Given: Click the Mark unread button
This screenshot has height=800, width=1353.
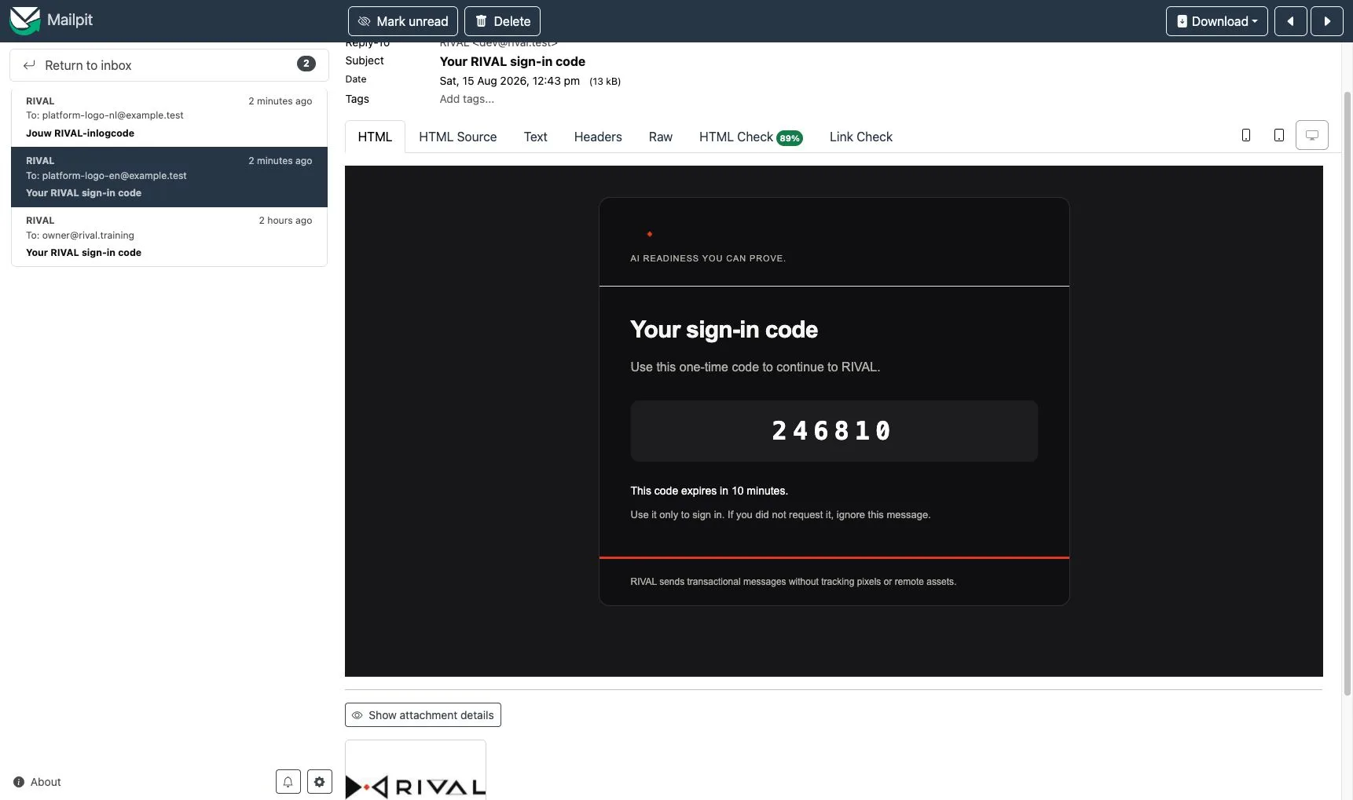Looking at the screenshot, I should [403, 21].
